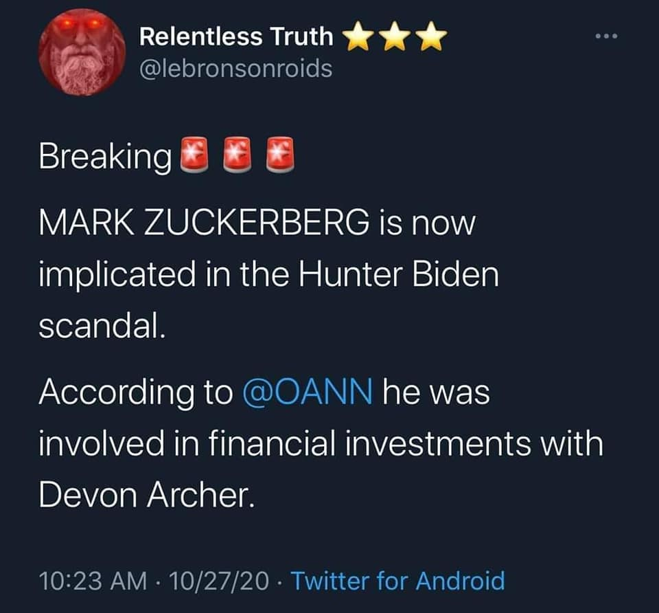Screen dimensions: 659x613
Task: Click the last gold star beside the name
Action: tap(432, 38)
